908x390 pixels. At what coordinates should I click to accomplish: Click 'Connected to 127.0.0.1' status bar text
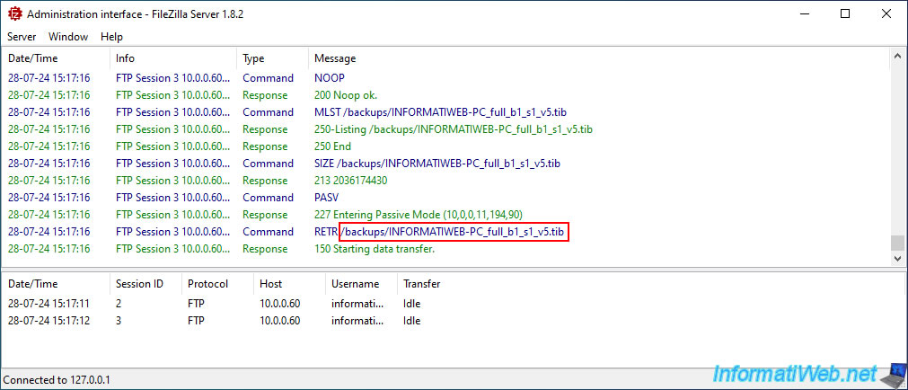point(57,380)
